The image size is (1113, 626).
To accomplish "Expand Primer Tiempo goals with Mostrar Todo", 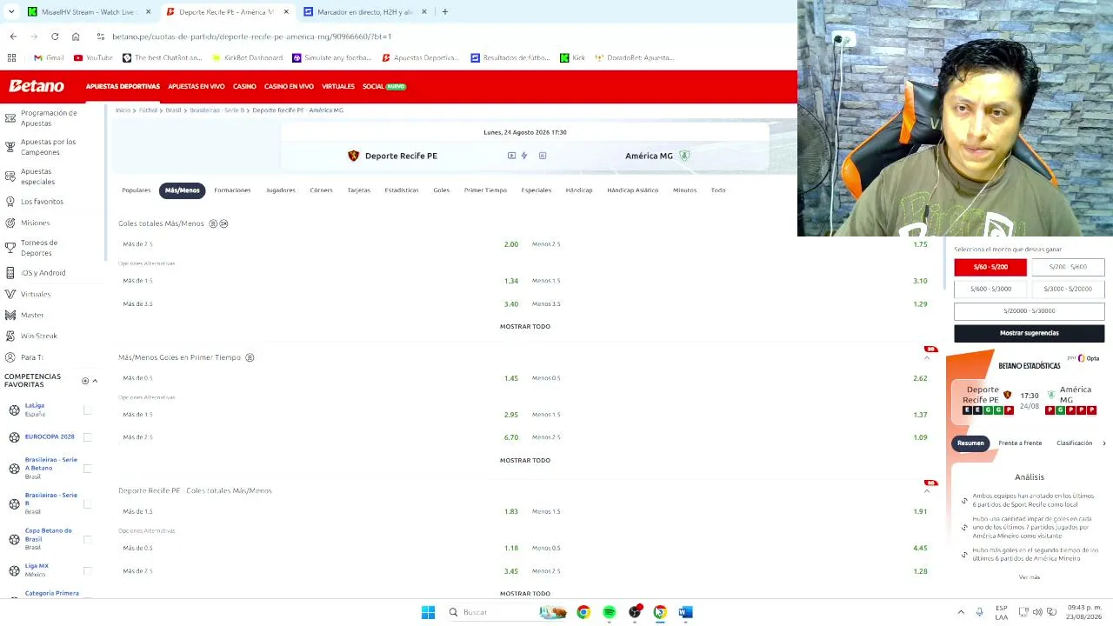I will click(525, 460).
